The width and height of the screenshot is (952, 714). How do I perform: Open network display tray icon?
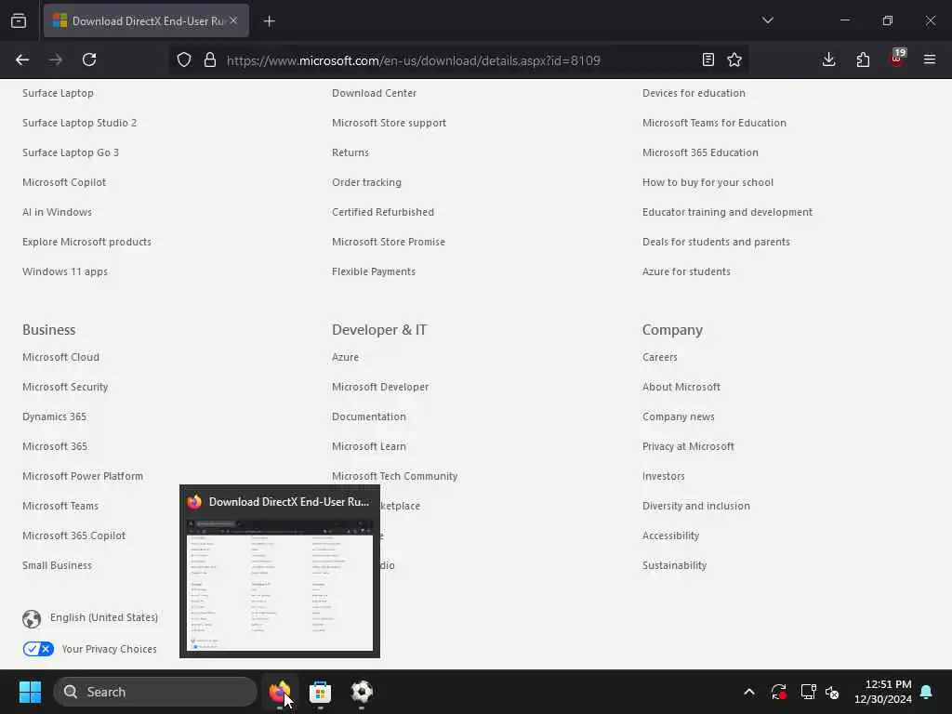(x=808, y=692)
